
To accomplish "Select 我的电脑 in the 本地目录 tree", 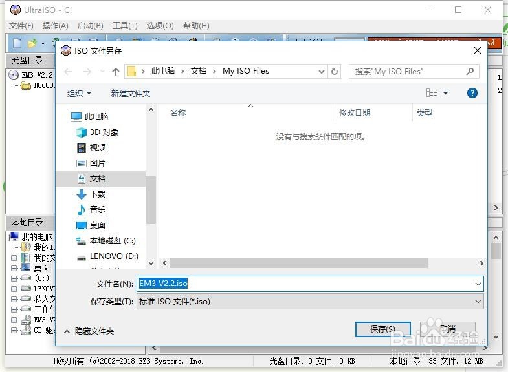I will pos(32,237).
